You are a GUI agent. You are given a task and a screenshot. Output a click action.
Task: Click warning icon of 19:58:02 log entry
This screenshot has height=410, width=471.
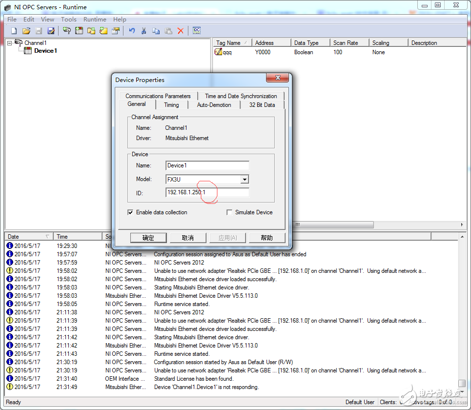(10, 270)
